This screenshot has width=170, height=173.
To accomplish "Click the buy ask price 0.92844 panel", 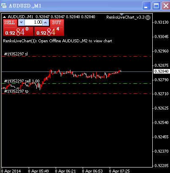I will pyautogui.click(x=49, y=31).
